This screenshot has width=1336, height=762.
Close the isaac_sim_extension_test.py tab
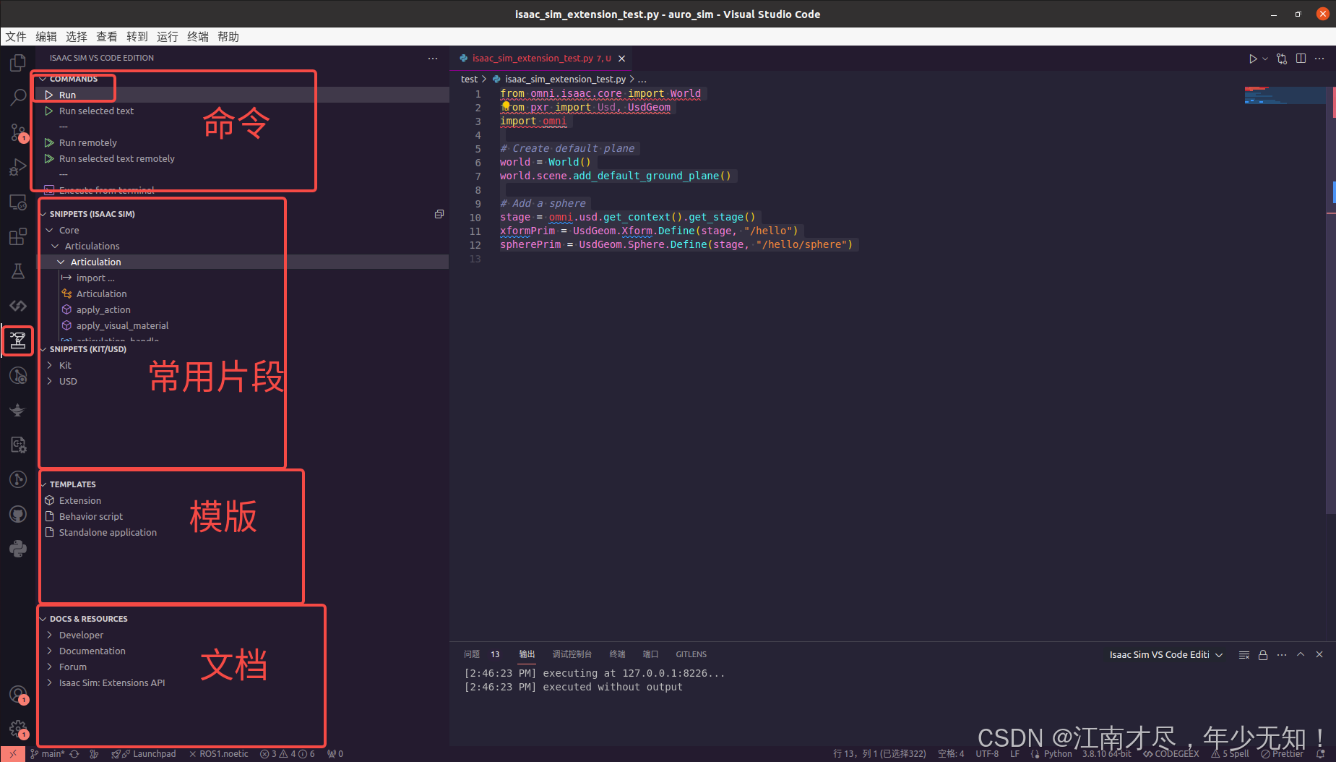pos(621,59)
